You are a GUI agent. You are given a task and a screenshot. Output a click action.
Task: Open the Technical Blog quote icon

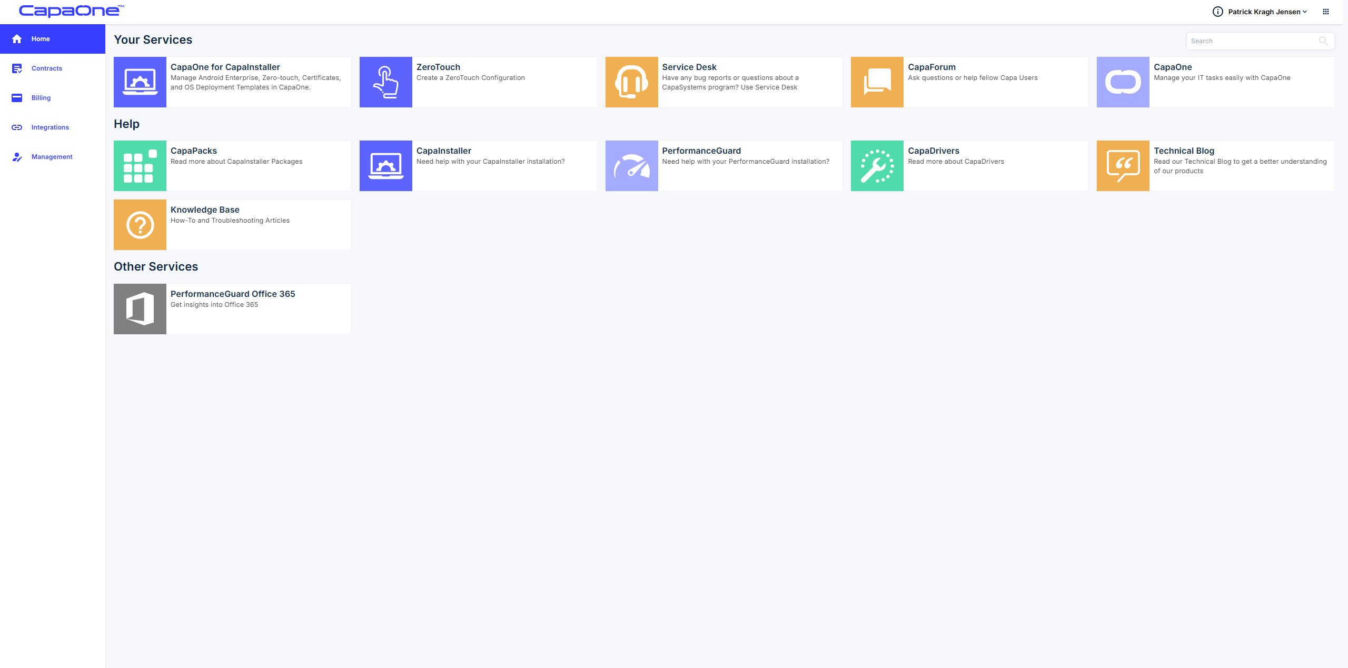(x=1123, y=166)
